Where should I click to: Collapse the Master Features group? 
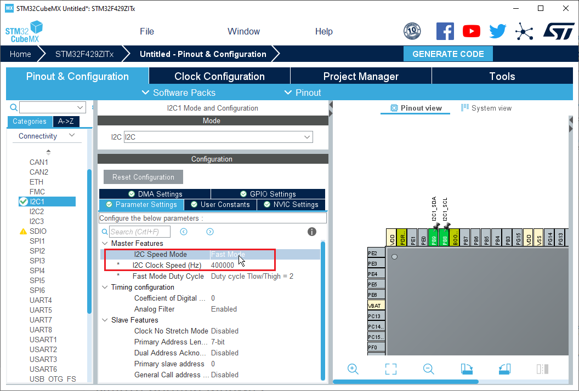[x=105, y=244]
